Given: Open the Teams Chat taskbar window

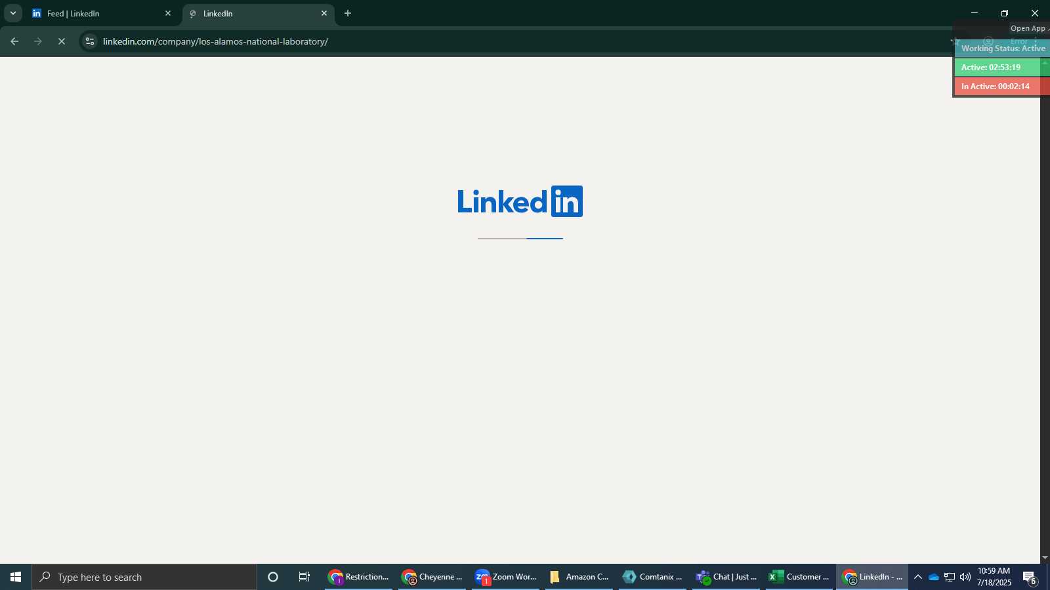Looking at the screenshot, I should pos(726,577).
